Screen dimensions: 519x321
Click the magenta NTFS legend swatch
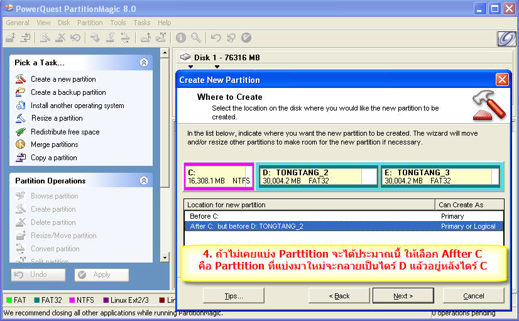click(72, 300)
